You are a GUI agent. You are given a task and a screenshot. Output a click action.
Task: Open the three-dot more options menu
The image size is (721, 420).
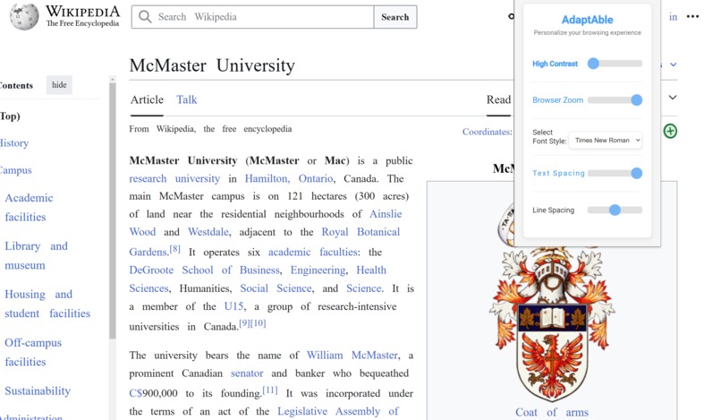[692, 17]
